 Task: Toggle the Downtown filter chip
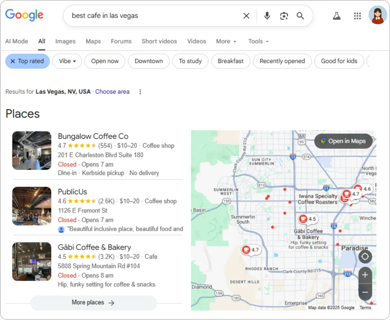click(x=149, y=61)
